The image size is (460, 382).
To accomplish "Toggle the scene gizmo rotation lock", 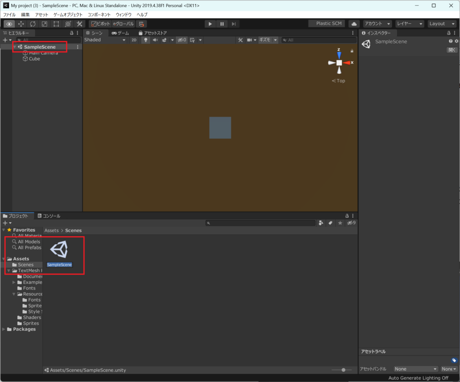I will coord(352,51).
